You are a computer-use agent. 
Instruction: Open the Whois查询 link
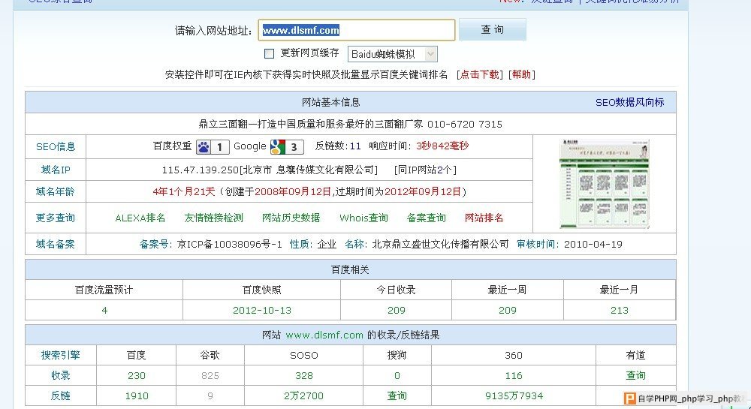363,218
